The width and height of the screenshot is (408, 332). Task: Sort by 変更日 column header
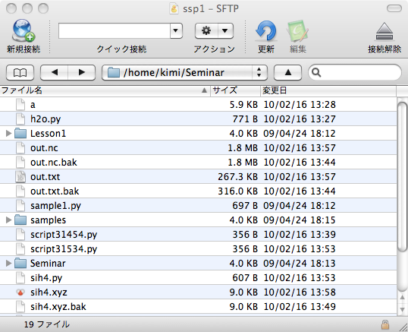click(328, 90)
